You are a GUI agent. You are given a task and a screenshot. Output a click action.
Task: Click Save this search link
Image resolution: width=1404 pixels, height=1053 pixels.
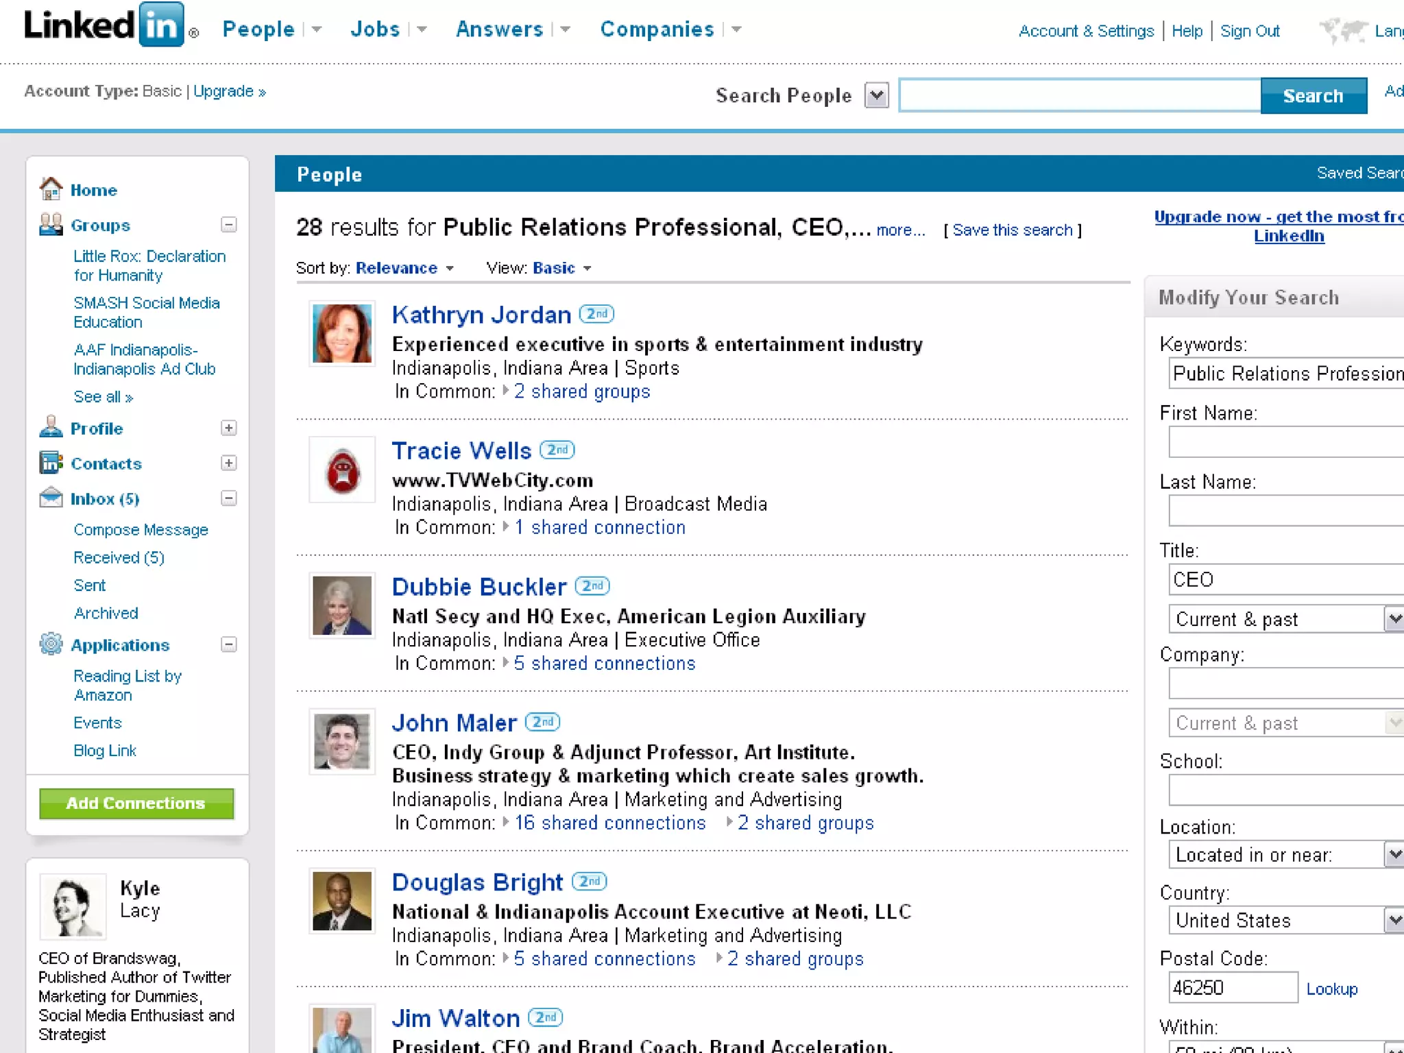click(x=1012, y=230)
